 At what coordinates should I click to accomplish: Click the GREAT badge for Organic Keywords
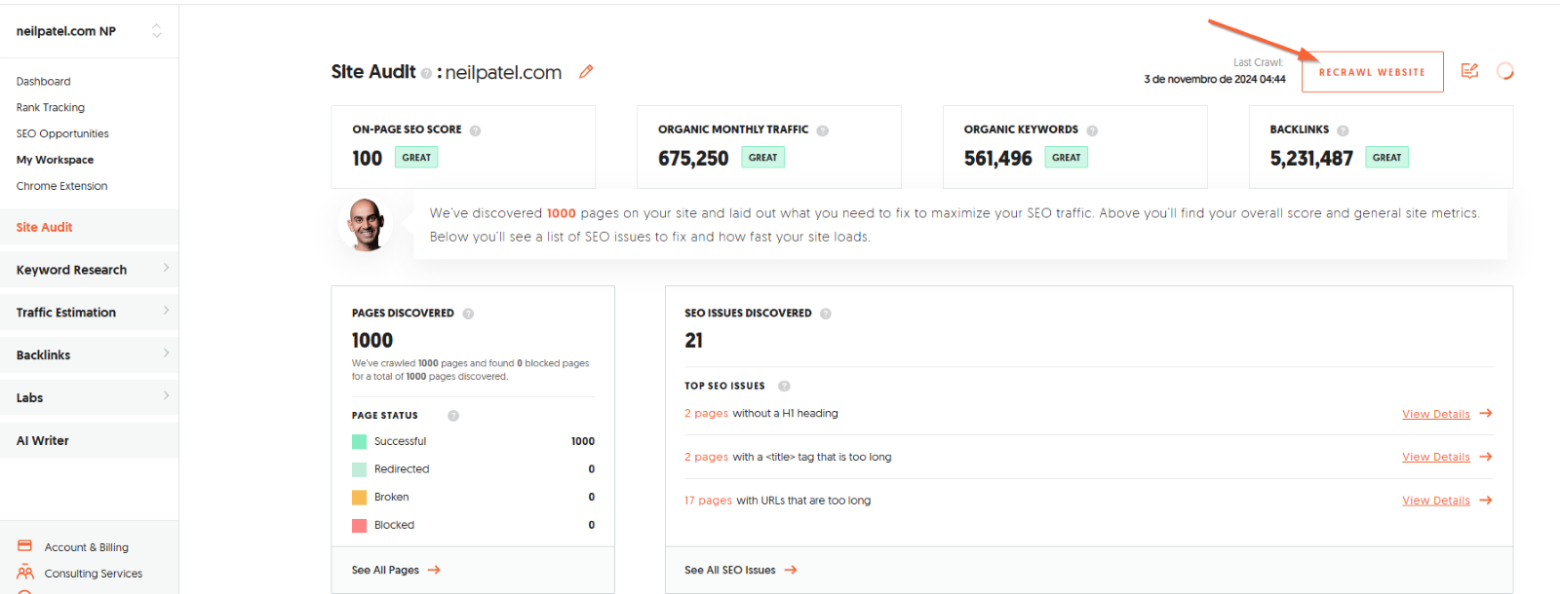point(1066,158)
